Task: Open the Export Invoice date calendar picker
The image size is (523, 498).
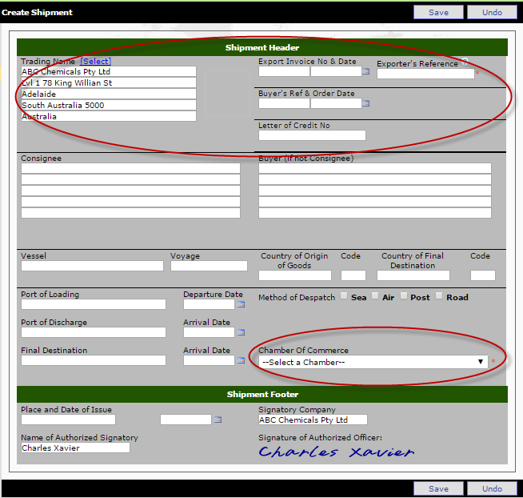Action: point(366,71)
